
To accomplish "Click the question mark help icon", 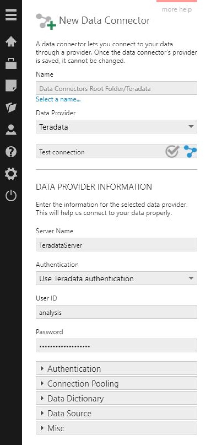I will [x=11, y=152].
